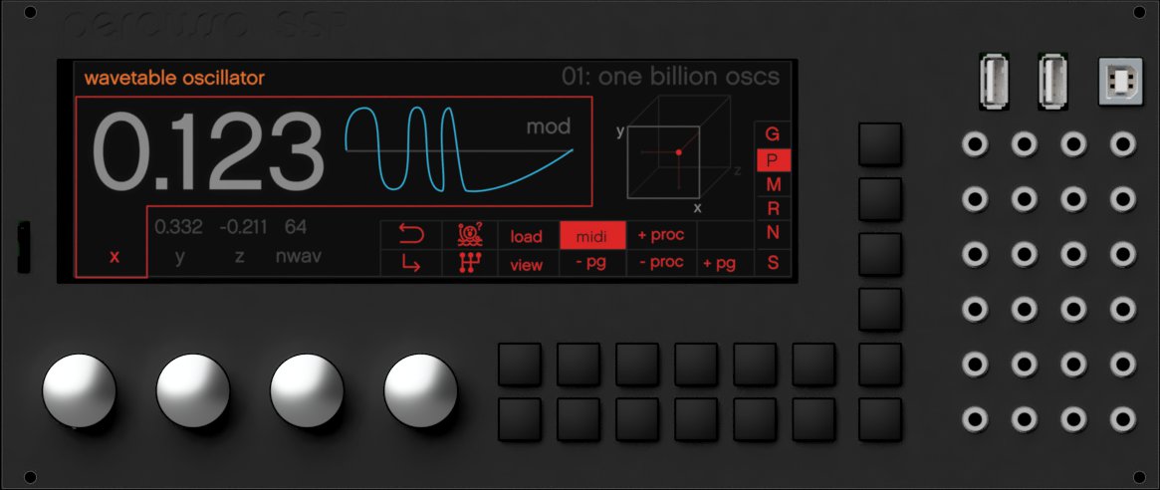Screen dimensions: 1160x490
Task: Click the blue waveform display
Action: click(458, 149)
